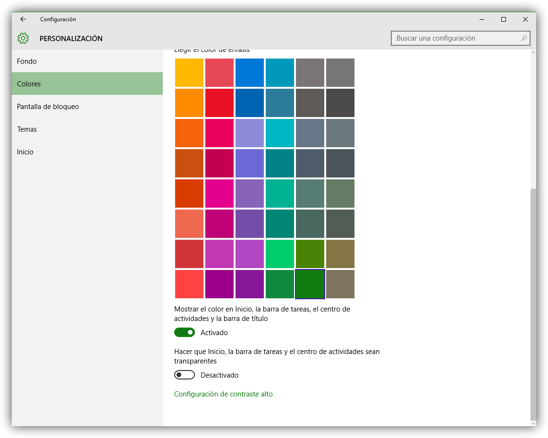
Task: Select the hot pink swatch in third row
Action: 219,133
